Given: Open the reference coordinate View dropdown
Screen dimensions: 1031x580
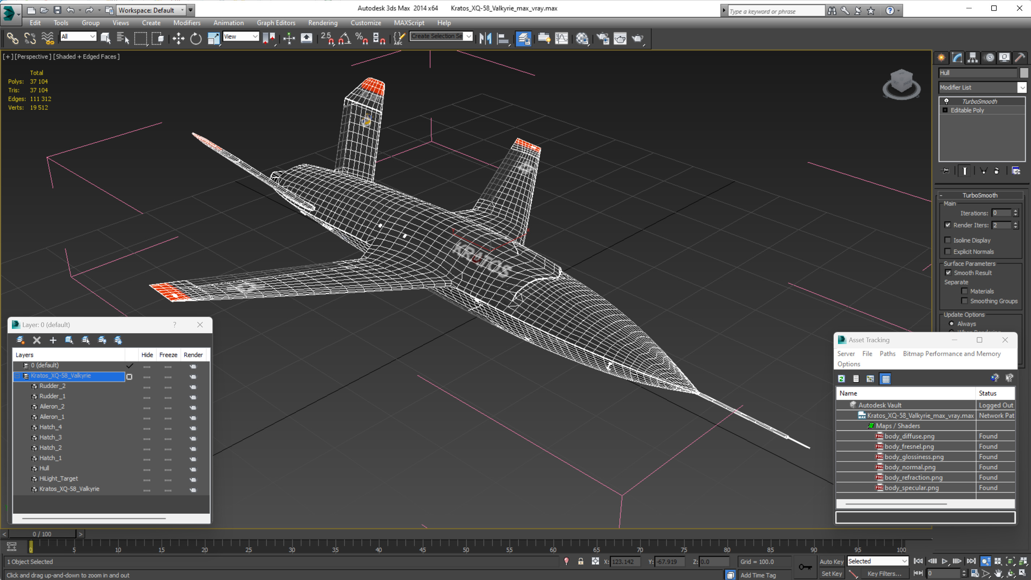Looking at the screenshot, I should (255, 36).
